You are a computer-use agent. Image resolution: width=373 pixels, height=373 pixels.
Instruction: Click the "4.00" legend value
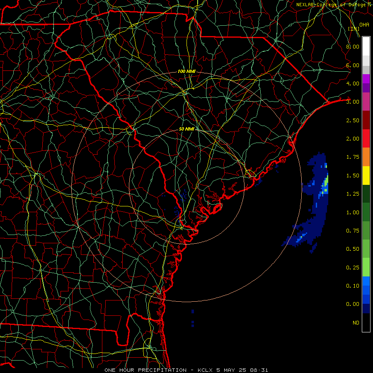coord(353,83)
